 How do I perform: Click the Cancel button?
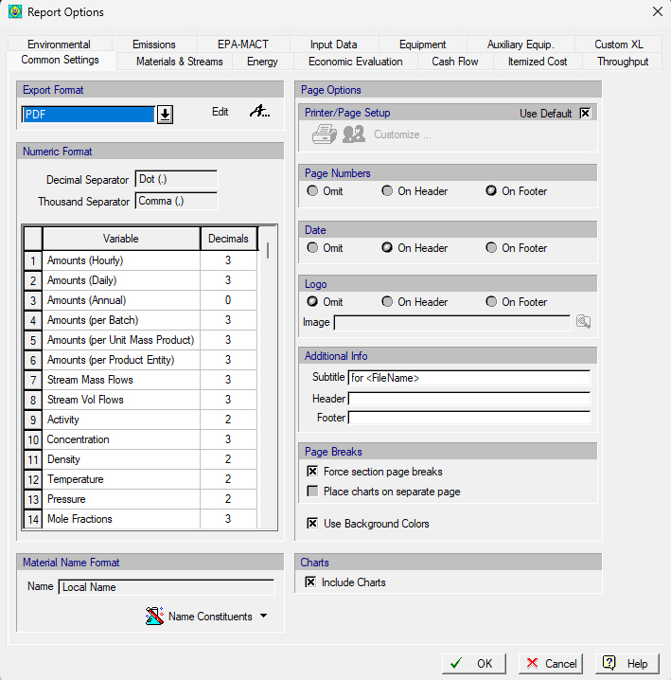point(550,664)
